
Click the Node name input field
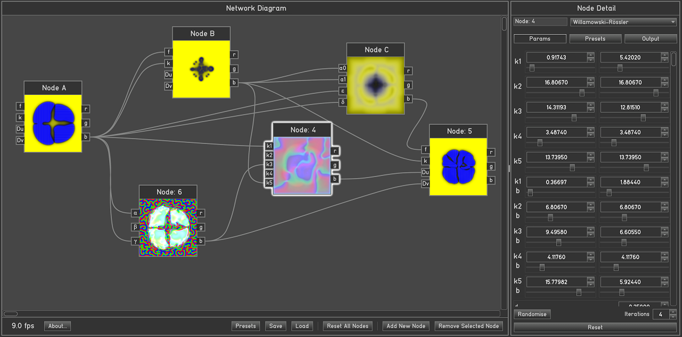click(540, 22)
